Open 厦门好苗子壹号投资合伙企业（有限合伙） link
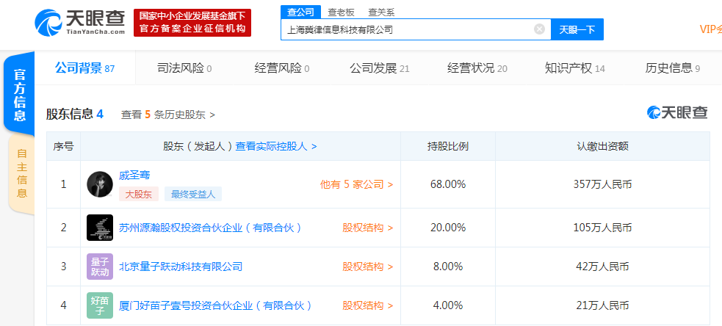 click(x=215, y=305)
